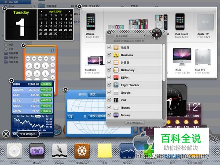Add the yellow Stickies note widget
The height and width of the screenshot is (165, 220).
point(105,151)
